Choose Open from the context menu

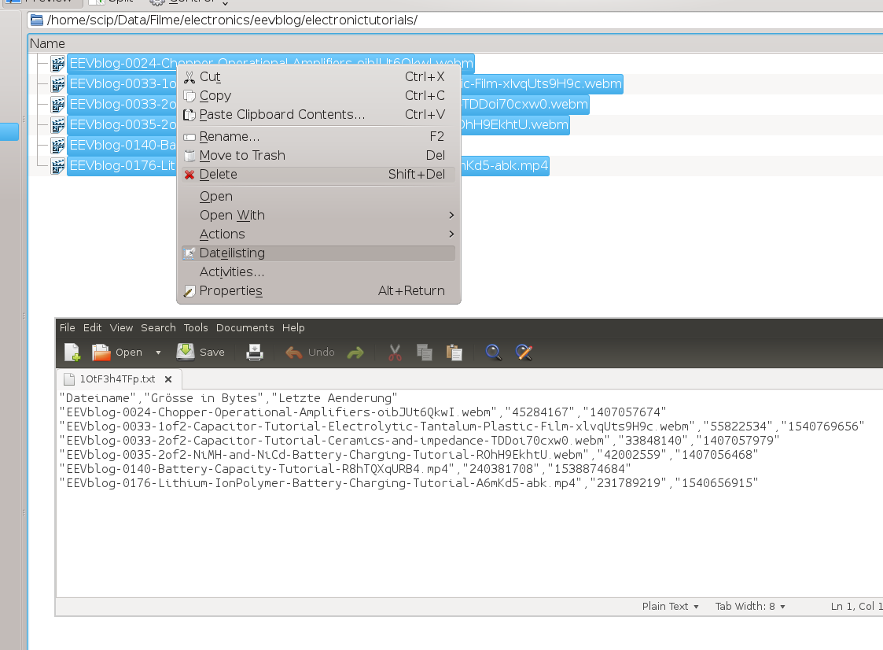click(x=318, y=196)
